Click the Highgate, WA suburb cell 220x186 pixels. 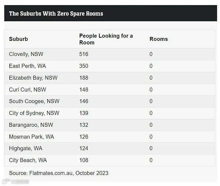pos(26,148)
